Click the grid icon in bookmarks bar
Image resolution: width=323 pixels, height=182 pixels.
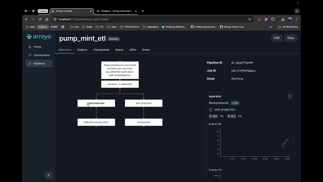(63, 27)
